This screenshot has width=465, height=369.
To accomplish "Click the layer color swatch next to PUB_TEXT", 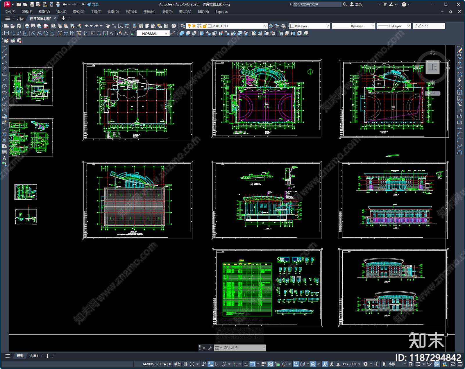I will [x=210, y=26].
